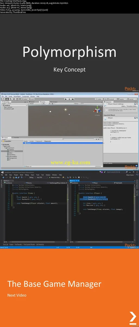
Task: Select Main Camera in the Hierarchy
Action: point(8,107)
